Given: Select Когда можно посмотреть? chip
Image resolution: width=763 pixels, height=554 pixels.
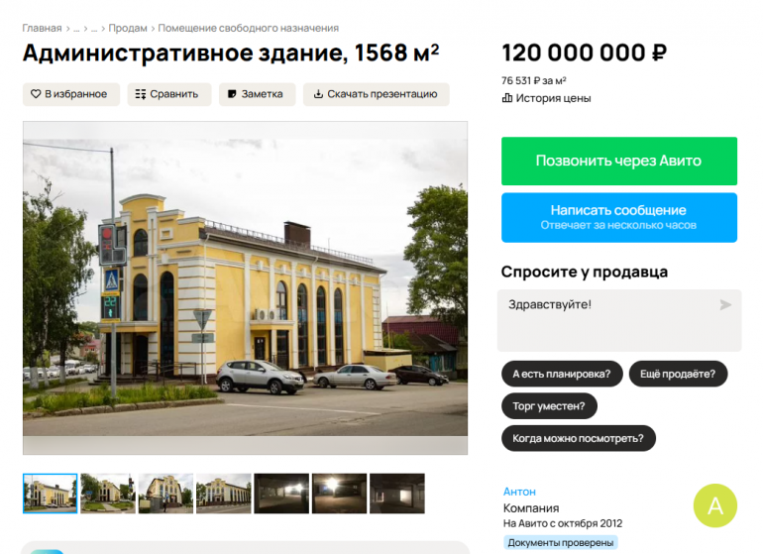Looking at the screenshot, I should coord(578,438).
